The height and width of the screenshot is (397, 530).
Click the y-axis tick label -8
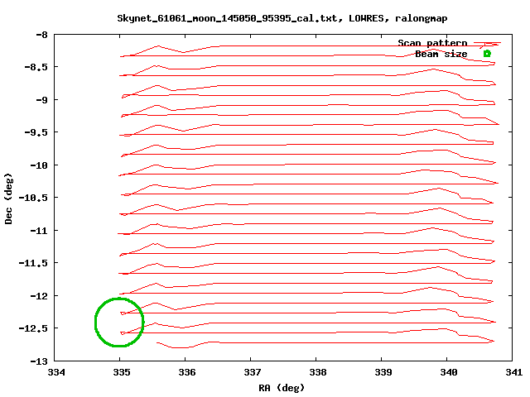tap(41, 35)
